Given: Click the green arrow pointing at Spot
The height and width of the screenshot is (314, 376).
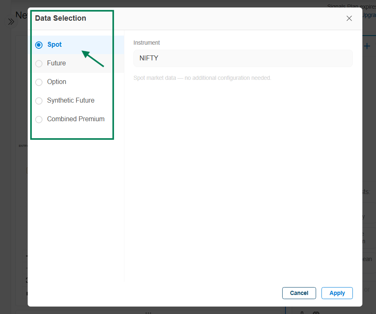Looking at the screenshot, I should tap(93, 58).
